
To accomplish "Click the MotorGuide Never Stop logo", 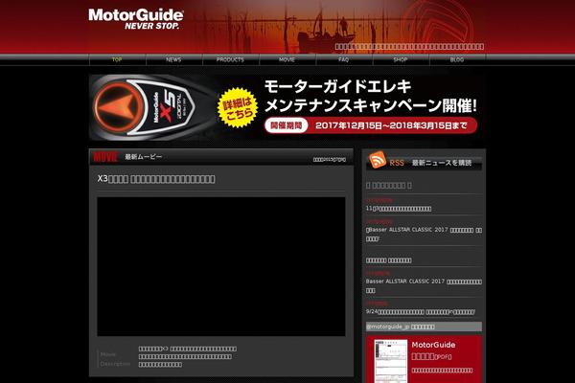I will 136,19.
